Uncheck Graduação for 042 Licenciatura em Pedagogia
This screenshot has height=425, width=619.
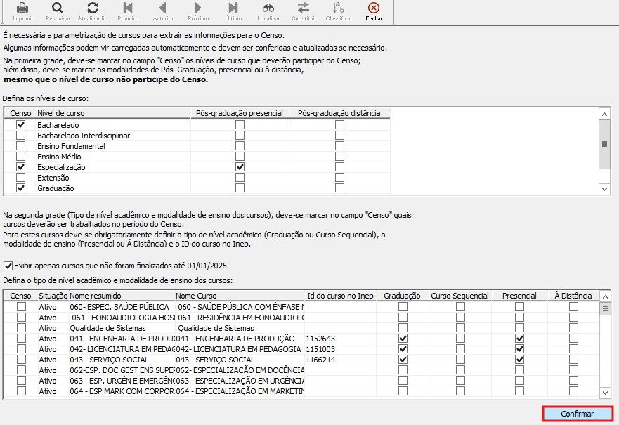pos(403,349)
